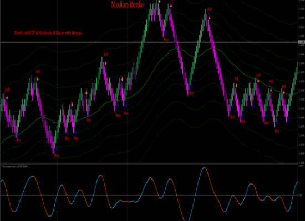Click the 0.00 zero-level label of the oscillator
Image resolution: width=305 pixels, height=221 pixels.
[x=301, y=195]
